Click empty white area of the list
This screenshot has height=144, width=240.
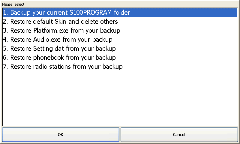[120, 98]
